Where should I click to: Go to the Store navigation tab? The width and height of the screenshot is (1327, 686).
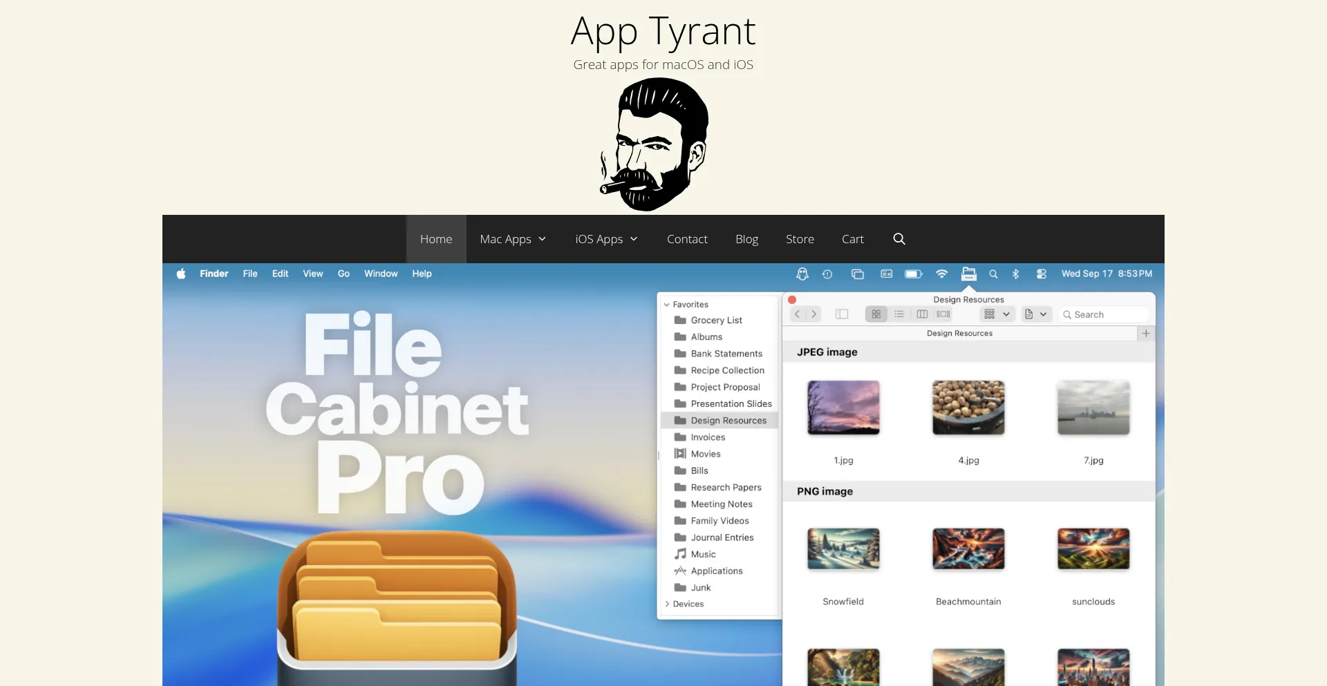tap(800, 239)
